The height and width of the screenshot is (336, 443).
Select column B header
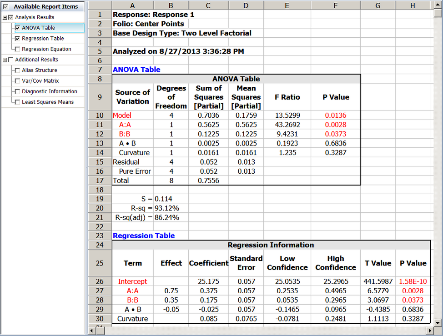(171, 5)
